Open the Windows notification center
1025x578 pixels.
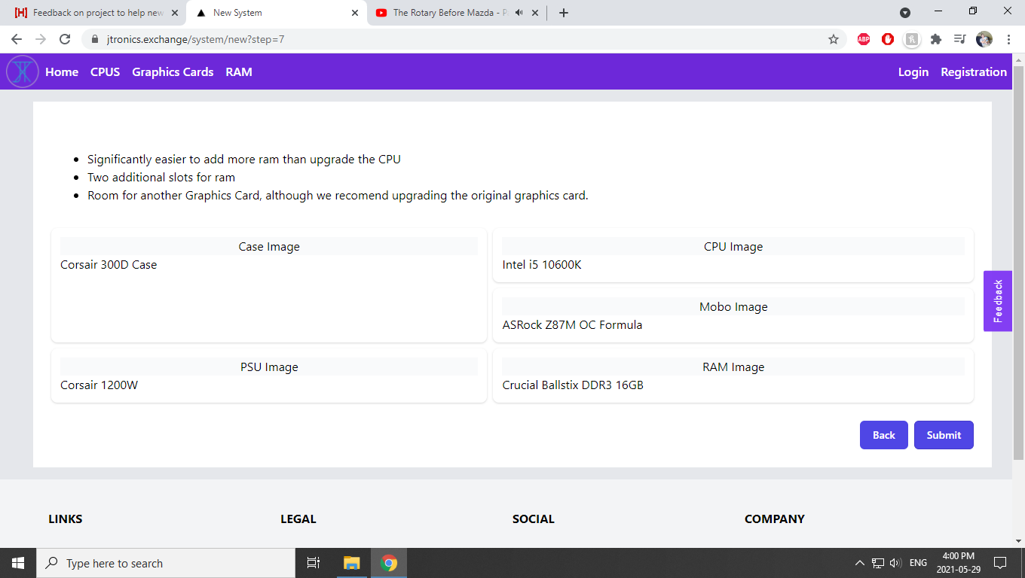point(1000,563)
